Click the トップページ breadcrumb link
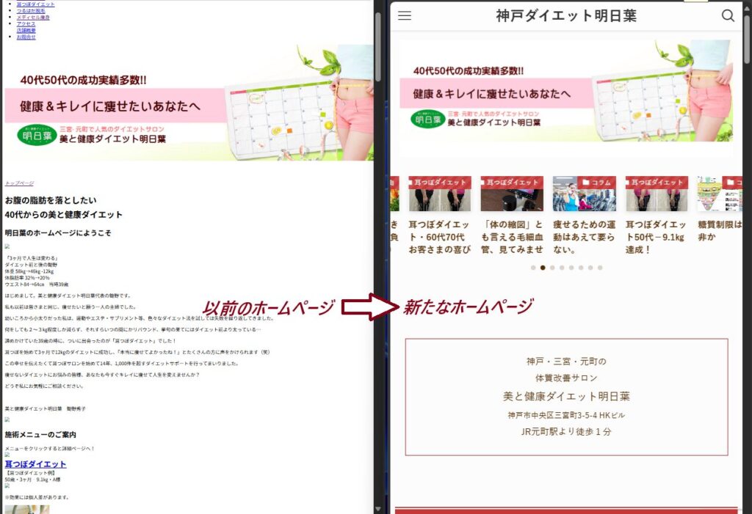752x514 pixels. click(x=19, y=183)
